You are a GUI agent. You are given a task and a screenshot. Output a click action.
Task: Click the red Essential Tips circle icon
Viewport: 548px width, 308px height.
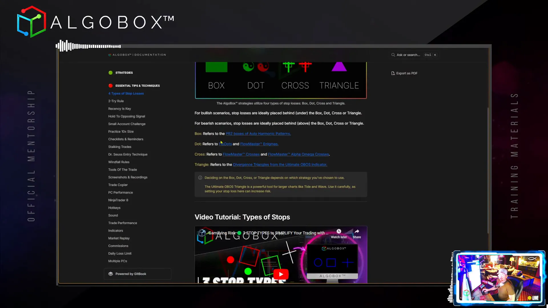[110, 86]
